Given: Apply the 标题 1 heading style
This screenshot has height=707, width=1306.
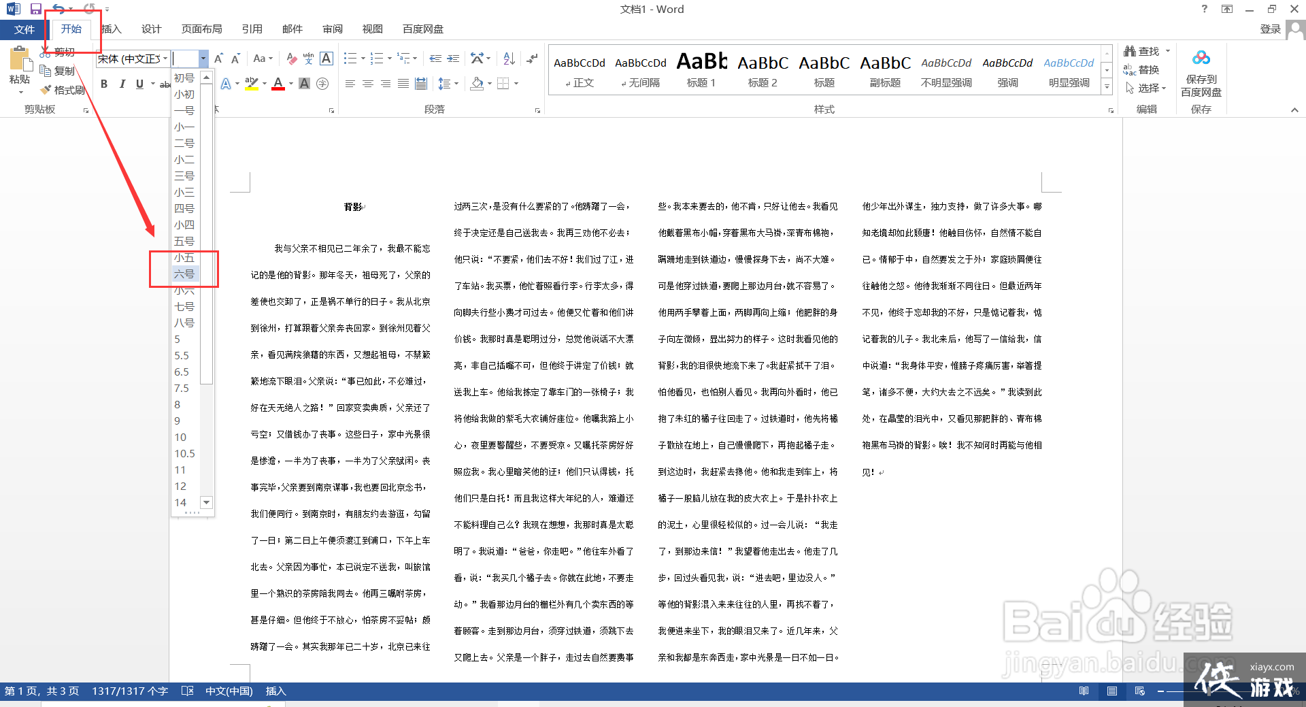Looking at the screenshot, I should [701, 69].
